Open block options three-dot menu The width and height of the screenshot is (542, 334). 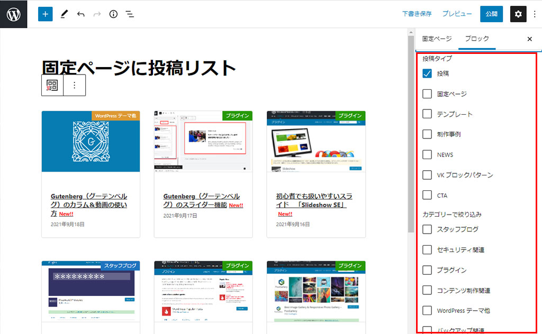click(x=75, y=85)
